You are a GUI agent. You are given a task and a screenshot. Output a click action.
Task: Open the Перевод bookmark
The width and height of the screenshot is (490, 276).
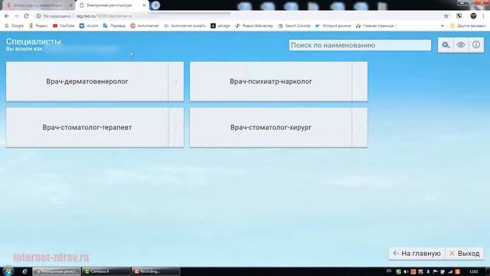[x=114, y=25]
